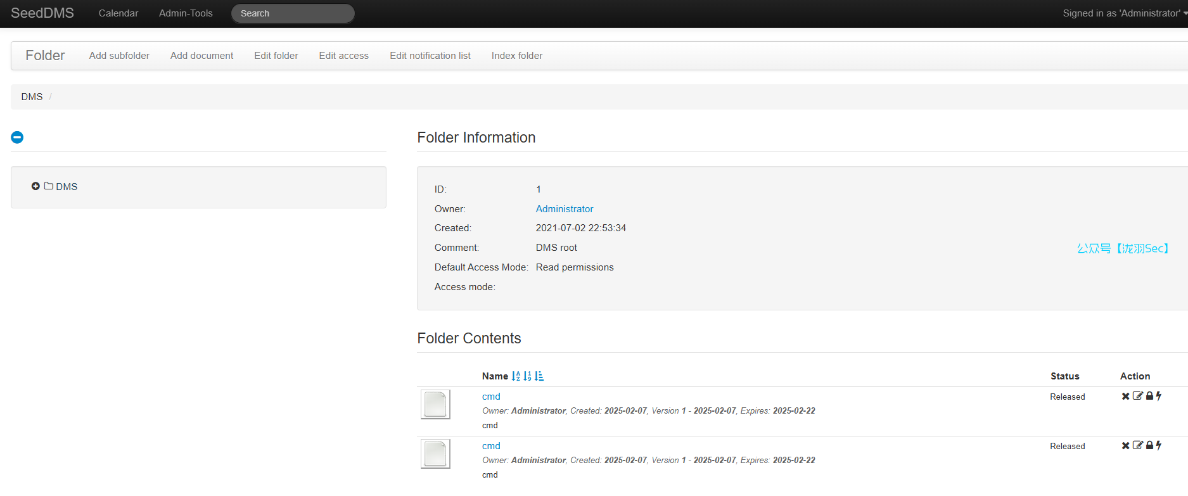The width and height of the screenshot is (1188, 496).
Task: Sort folder contents by sequence order icon
Action: 539,376
